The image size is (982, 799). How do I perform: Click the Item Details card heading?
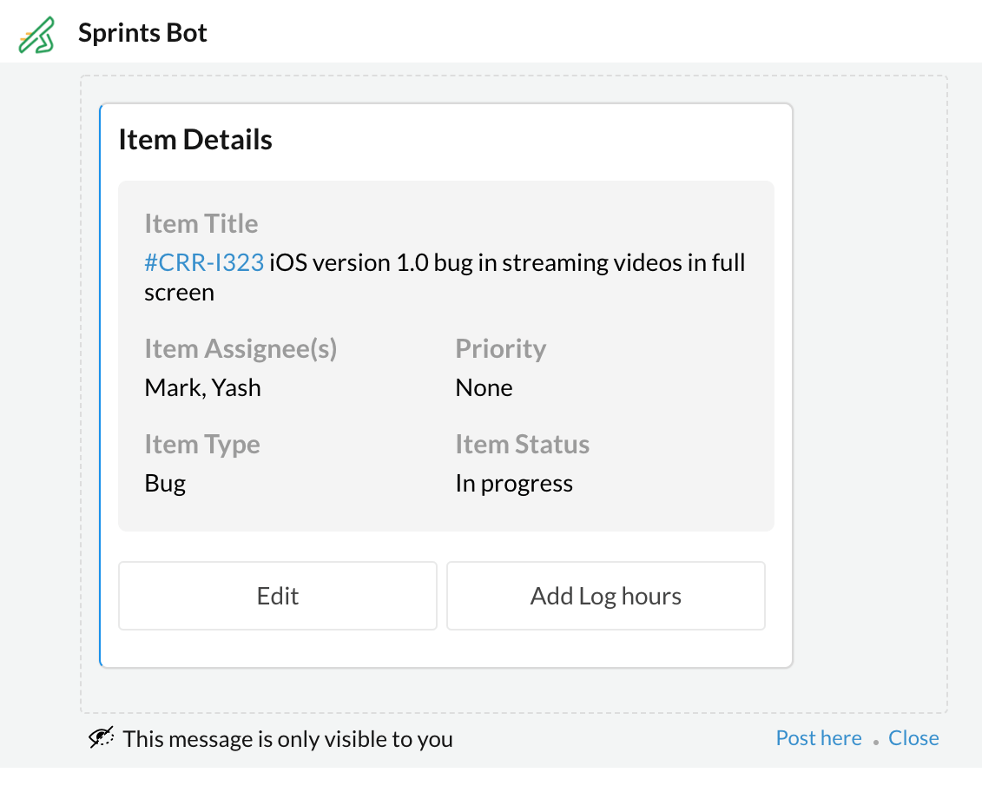coord(195,140)
